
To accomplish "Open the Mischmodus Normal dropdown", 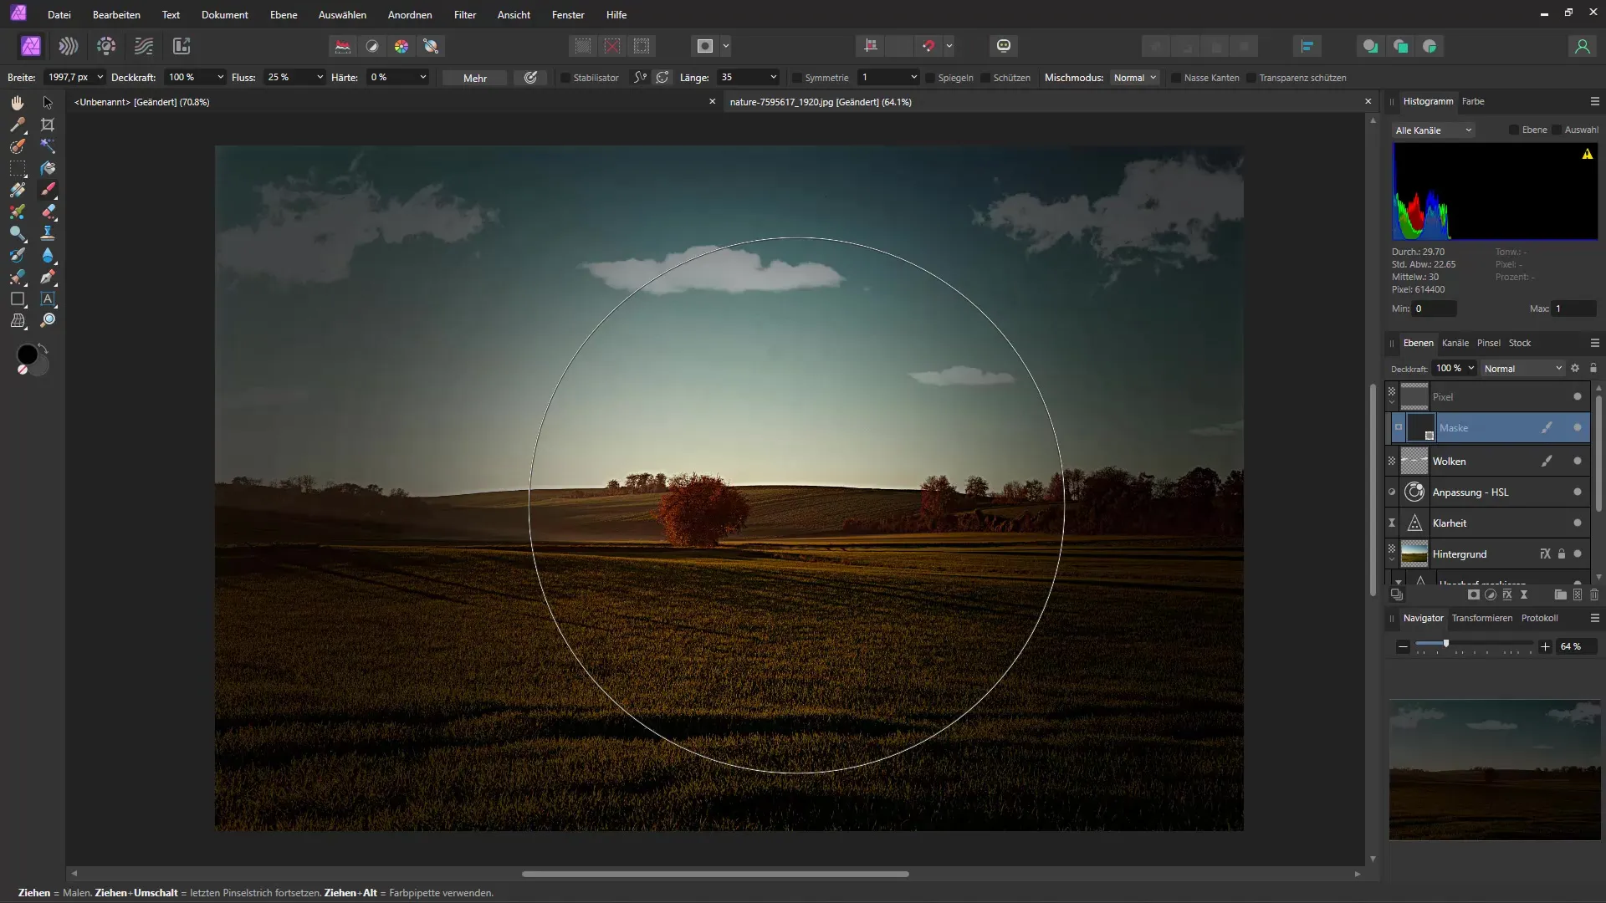I will coord(1135,78).
